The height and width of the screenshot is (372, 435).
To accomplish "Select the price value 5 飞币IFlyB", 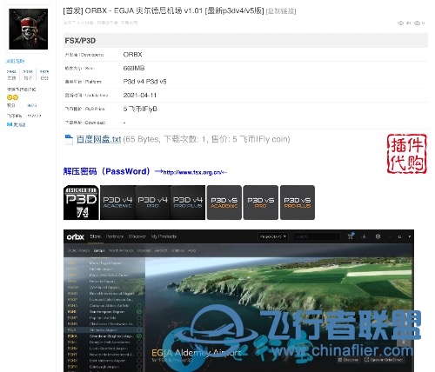I will tap(140, 109).
